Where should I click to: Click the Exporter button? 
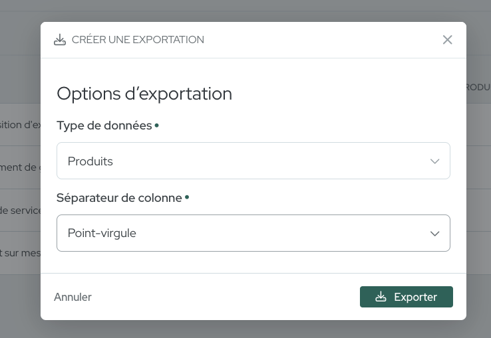tap(406, 297)
